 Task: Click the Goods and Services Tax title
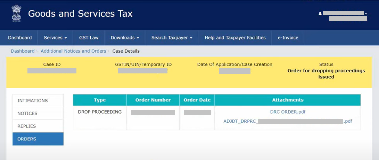(80, 14)
